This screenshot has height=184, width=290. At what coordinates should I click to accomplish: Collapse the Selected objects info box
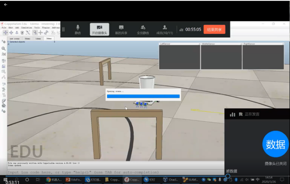(x=8, y=42)
